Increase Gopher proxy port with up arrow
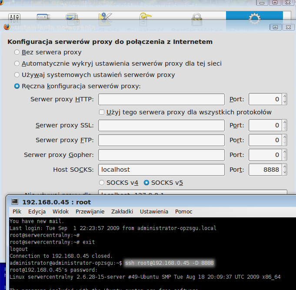The width and height of the screenshot is (296, 290). coord(285,152)
